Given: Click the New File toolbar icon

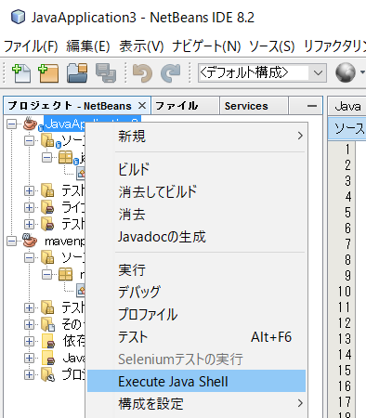Looking at the screenshot, I should (x=21, y=73).
